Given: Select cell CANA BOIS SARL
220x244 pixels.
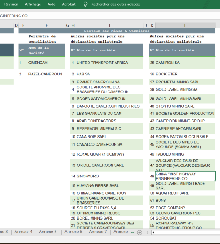Looking at the screenshot, I should [x=110, y=137].
